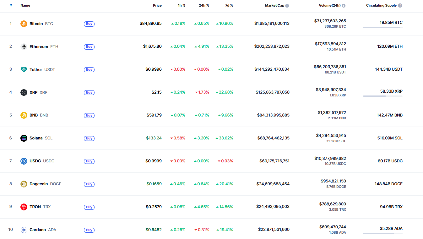Click the Cardano logo icon
The image size is (423, 239).
[x=24, y=230]
